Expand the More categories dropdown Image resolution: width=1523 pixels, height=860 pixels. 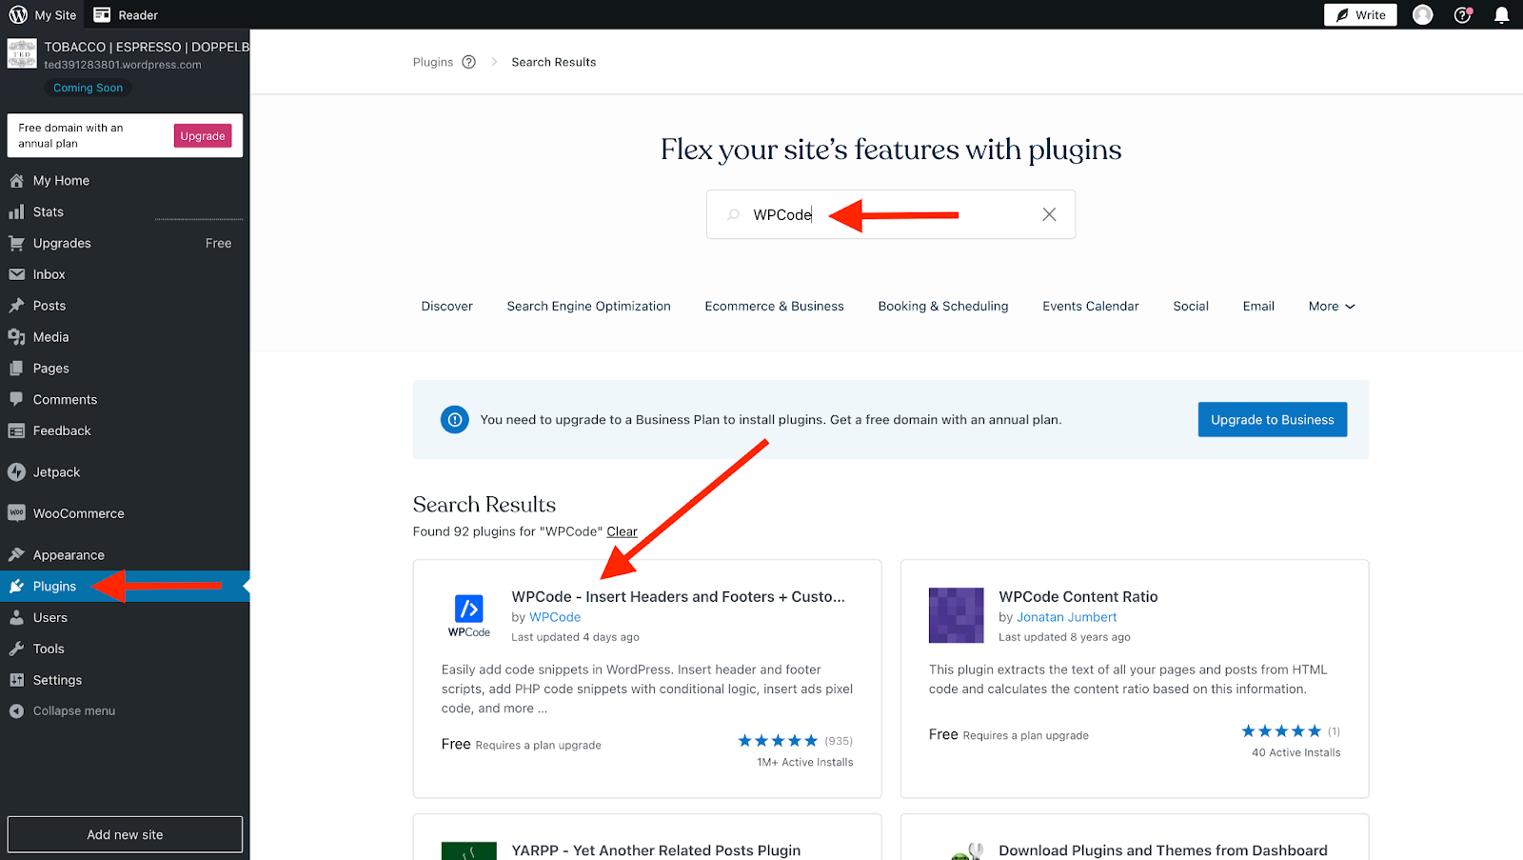click(1332, 306)
